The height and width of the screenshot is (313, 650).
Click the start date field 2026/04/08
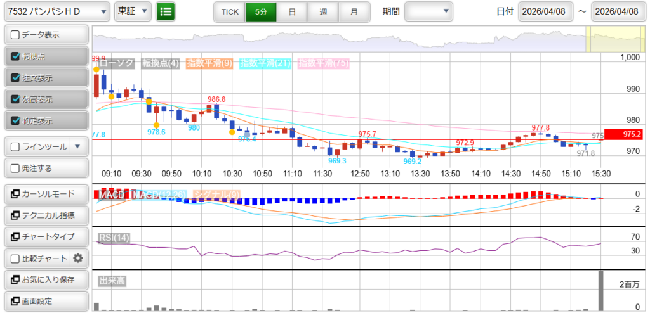[x=545, y=11]
